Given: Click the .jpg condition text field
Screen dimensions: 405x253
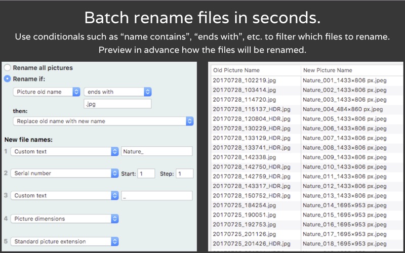Looking at the screenshot, I should pyautogui.click(x=117, y=104).
